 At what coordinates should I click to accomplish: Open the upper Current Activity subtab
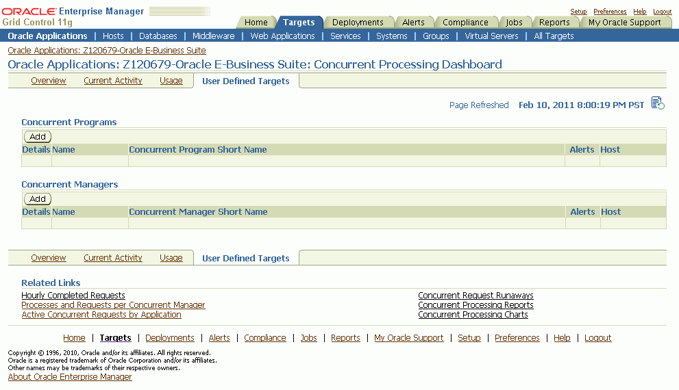pyautogui.click(x=112, y=81)
